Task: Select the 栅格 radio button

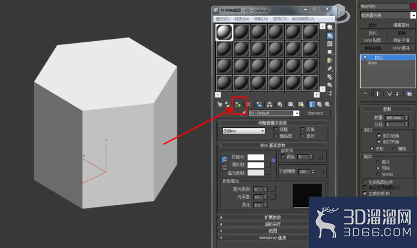Action: click(x=394, y=148)
